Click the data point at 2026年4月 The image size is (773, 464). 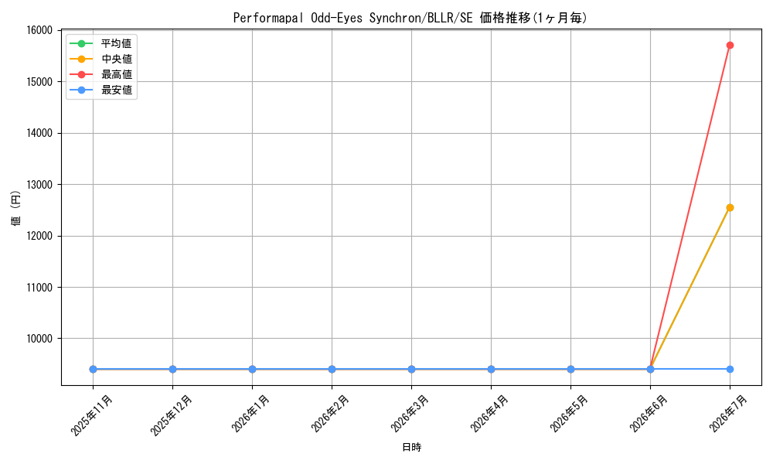[491, 370]
